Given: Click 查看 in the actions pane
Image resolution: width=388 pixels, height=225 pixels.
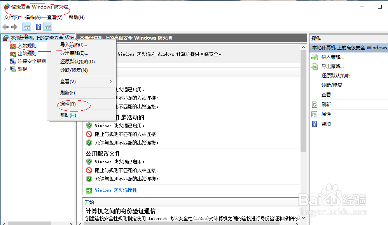Looking at the screenshot, I should click(326, 95).
